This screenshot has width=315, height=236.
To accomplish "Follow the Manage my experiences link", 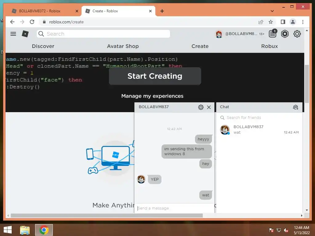I will [x=152, y=96].
